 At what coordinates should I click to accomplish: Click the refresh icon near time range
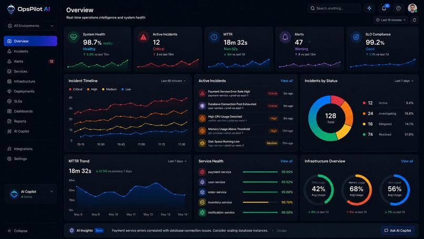[414, 20]
